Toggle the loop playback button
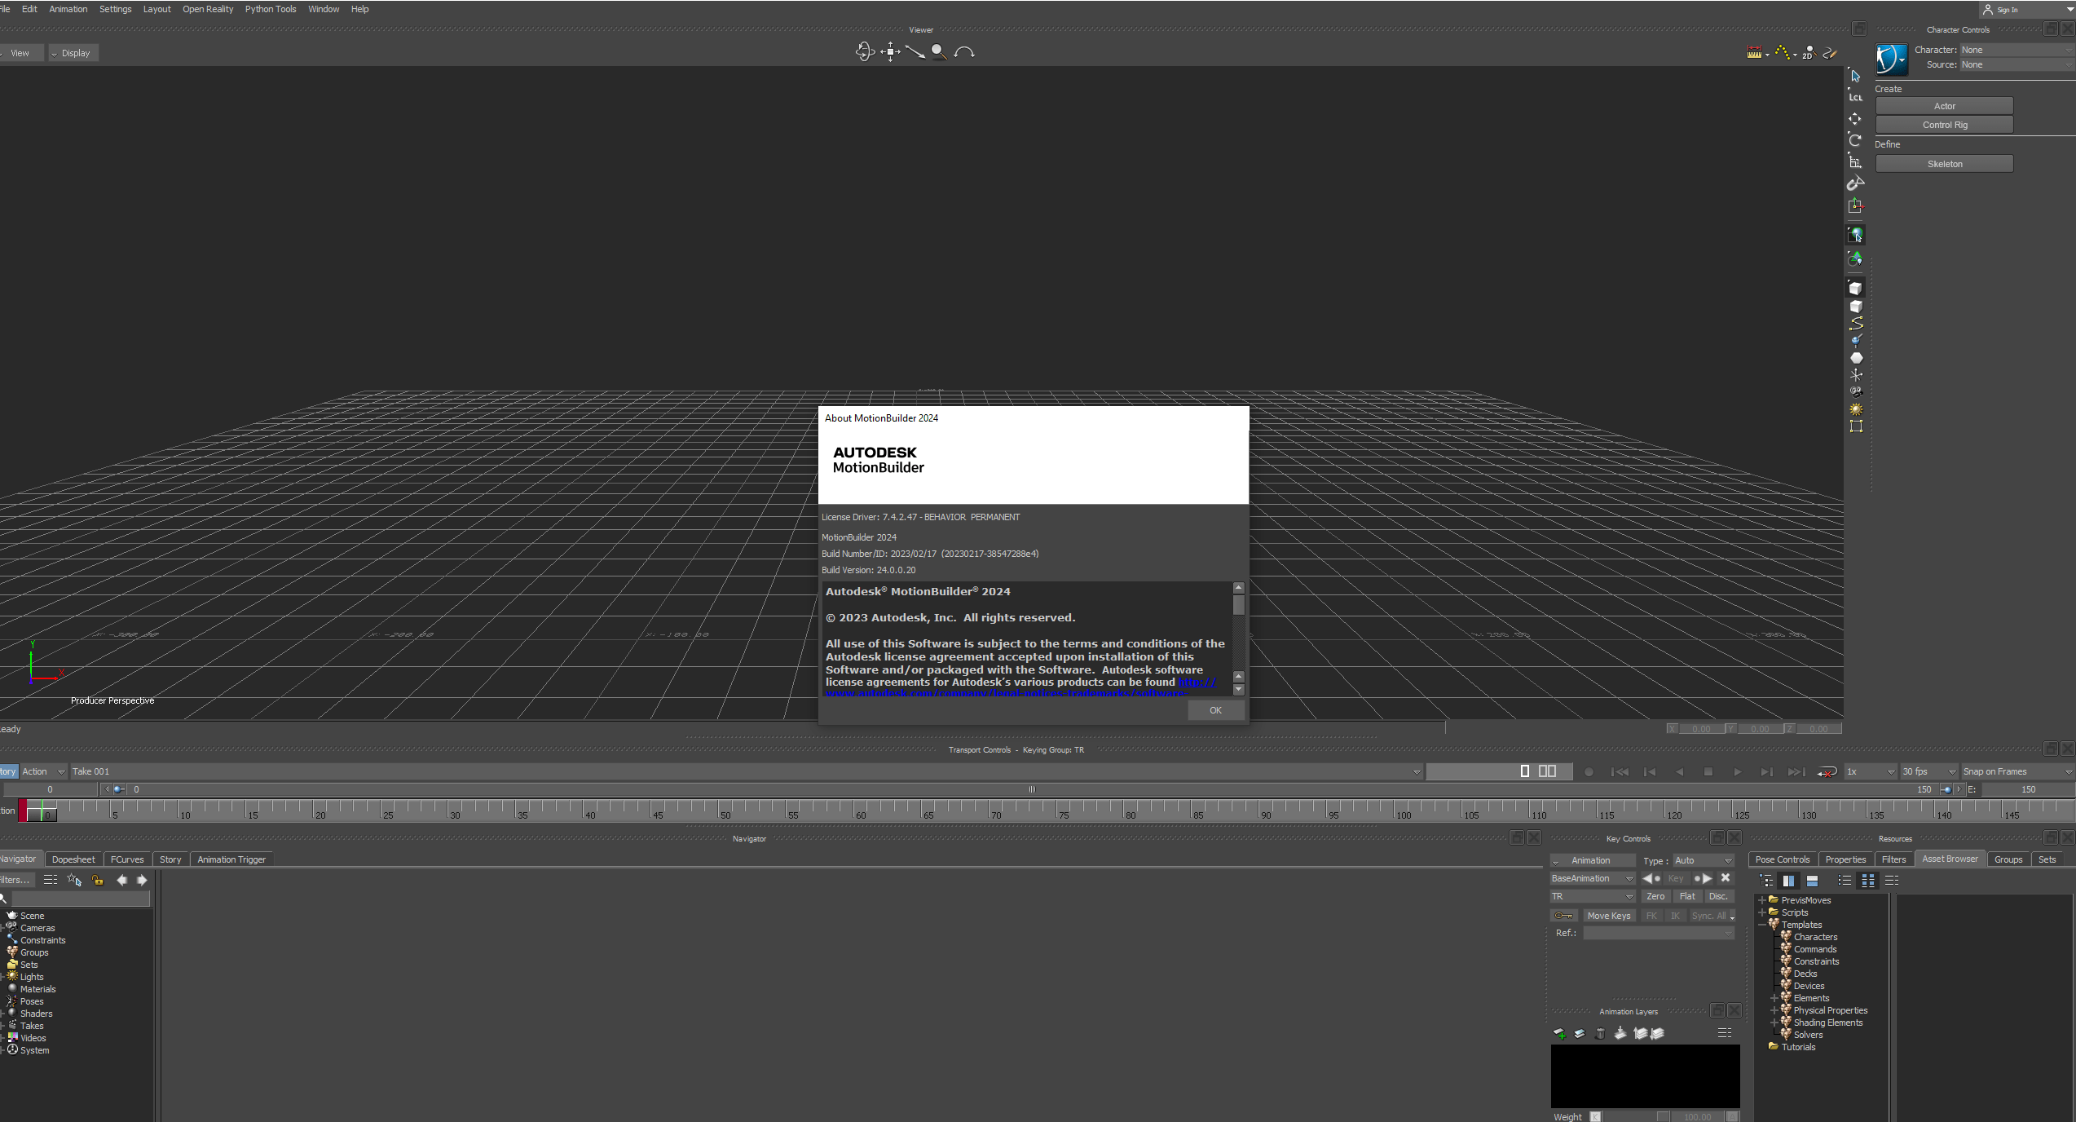2076x1122 pixels. 1827,771
